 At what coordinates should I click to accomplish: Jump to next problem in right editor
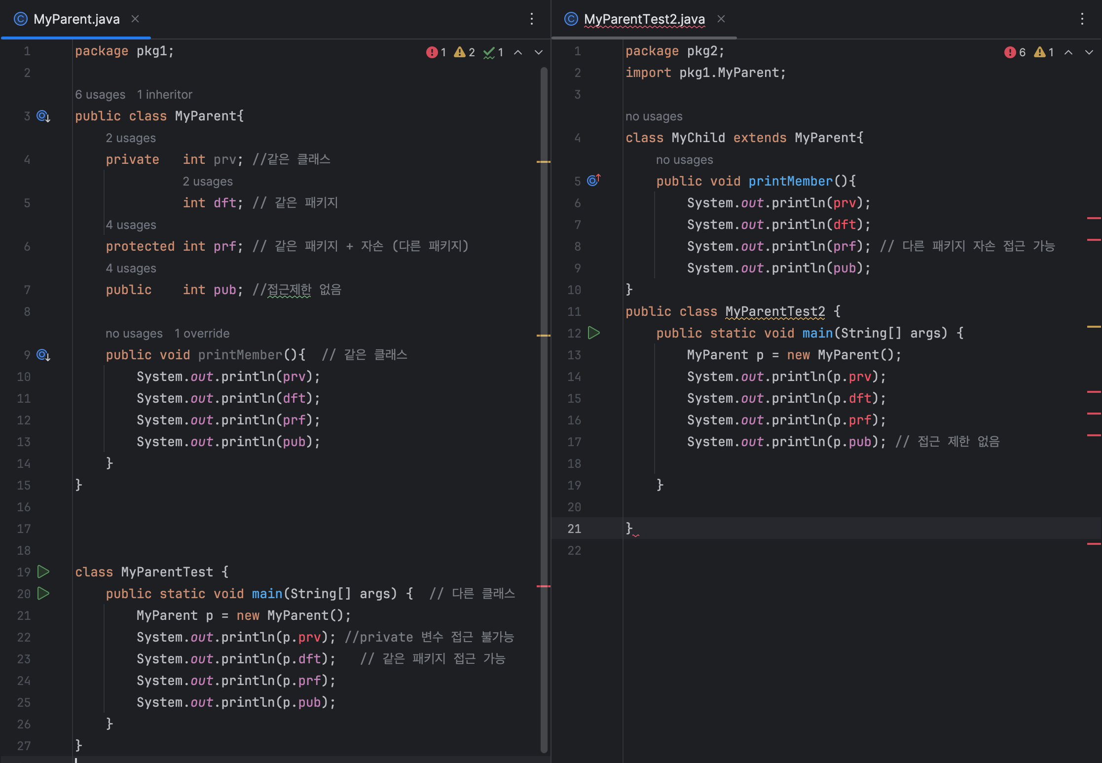[1089, 52]
